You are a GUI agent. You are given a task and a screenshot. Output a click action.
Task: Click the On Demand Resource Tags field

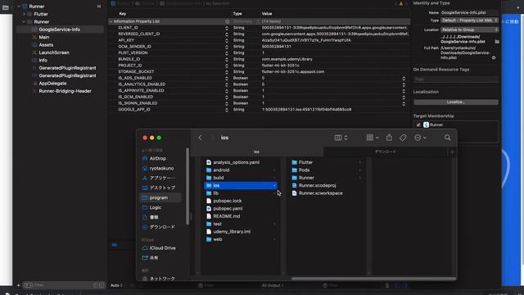(x=456, y=79)
